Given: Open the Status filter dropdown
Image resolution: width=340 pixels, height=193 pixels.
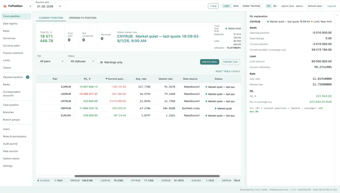Looking at the screenshot, I should (82, 61).
